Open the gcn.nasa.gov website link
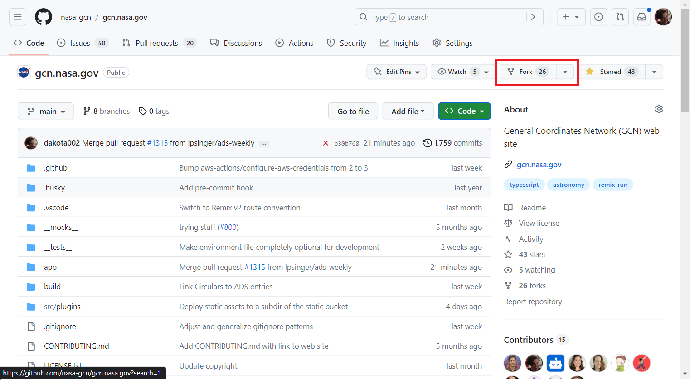 (539, 165)
